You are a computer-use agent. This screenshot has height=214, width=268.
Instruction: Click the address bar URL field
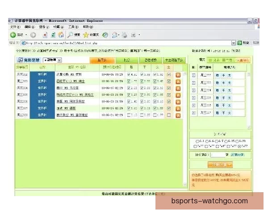tap(126, 43)
